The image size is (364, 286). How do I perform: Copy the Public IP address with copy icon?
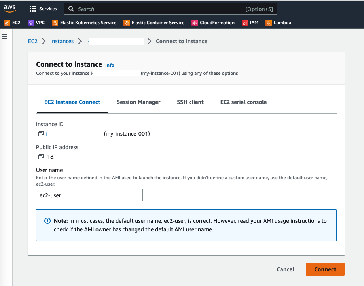pos(41,157)
